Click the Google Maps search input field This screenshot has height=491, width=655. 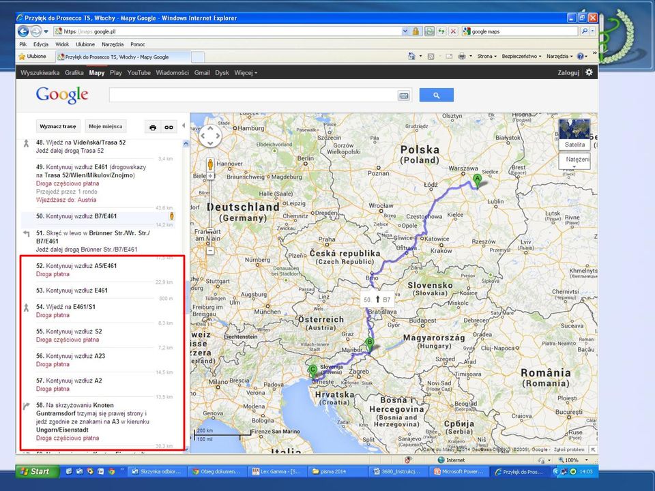click(x=253, y=95)
